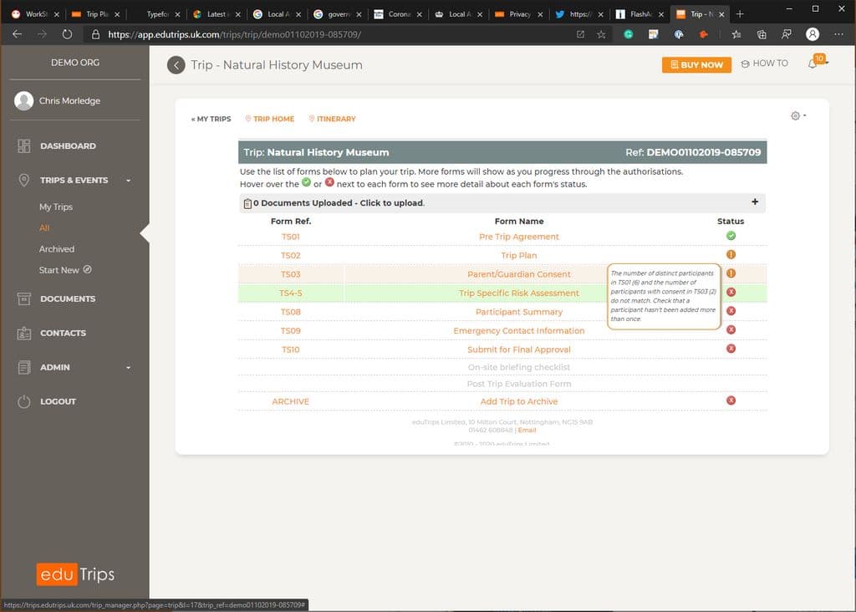The width and height of the screenshot is (856, 612).
Task: Click the red cross status for TS09
Action: coord(731,329)
